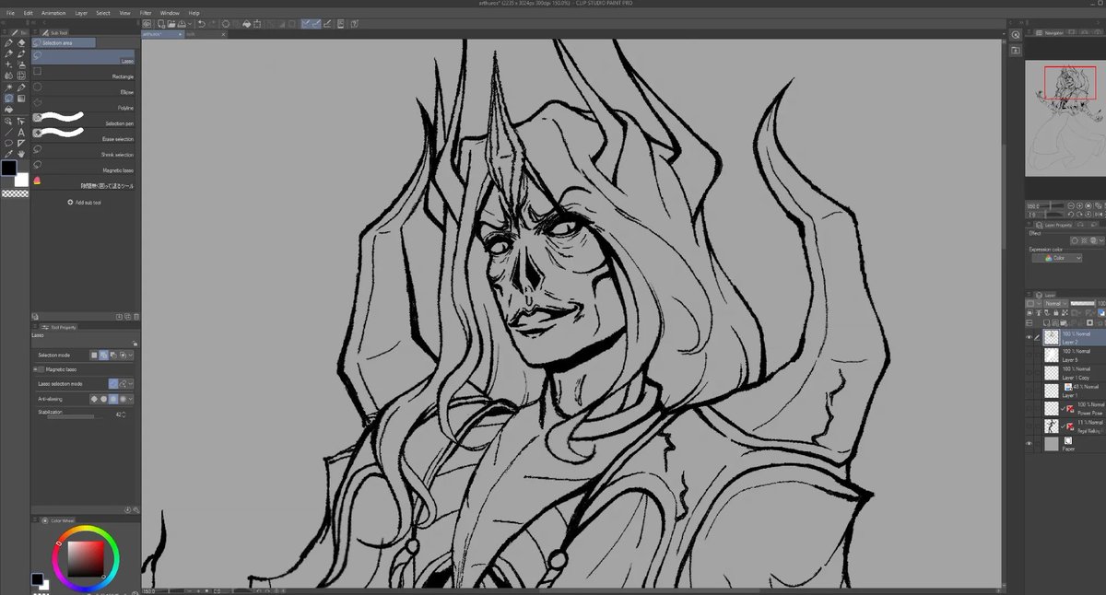The image size is (1106, 595).
Task: Click the search icon atop right dock
Action: (1016, 35)
